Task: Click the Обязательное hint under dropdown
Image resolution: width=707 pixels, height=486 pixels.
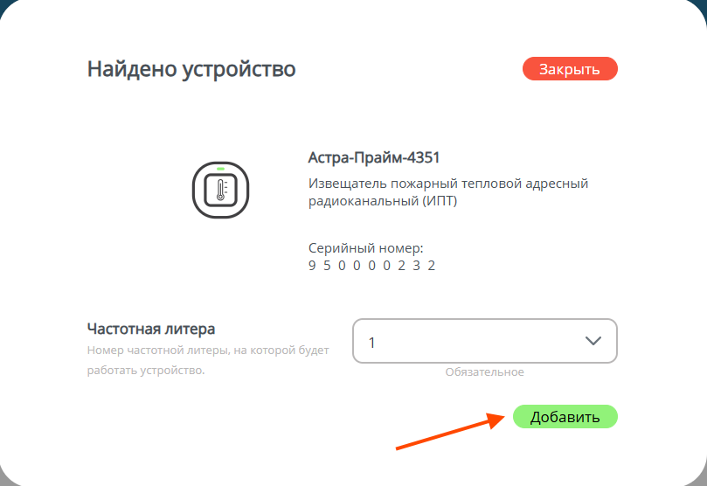Action: pyautogui.click(x=484, y=372)
